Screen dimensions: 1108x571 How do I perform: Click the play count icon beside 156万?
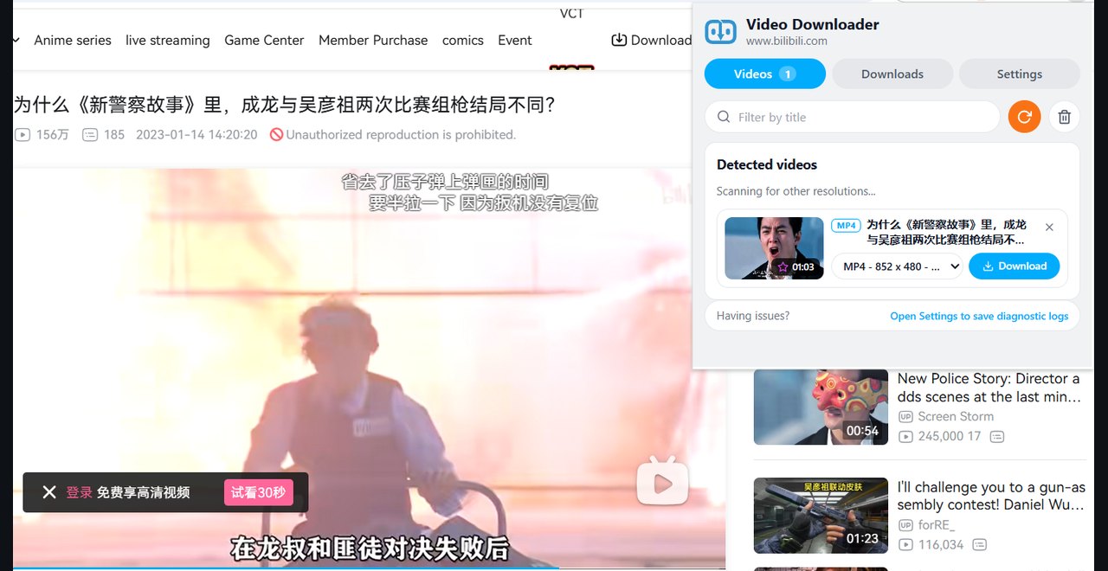click(x=23, y=135)
